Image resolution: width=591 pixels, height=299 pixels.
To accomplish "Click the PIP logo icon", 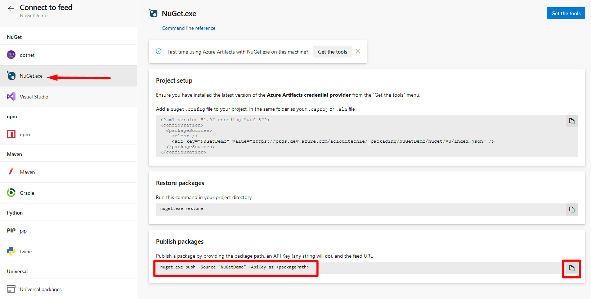I will click(11, 230).
